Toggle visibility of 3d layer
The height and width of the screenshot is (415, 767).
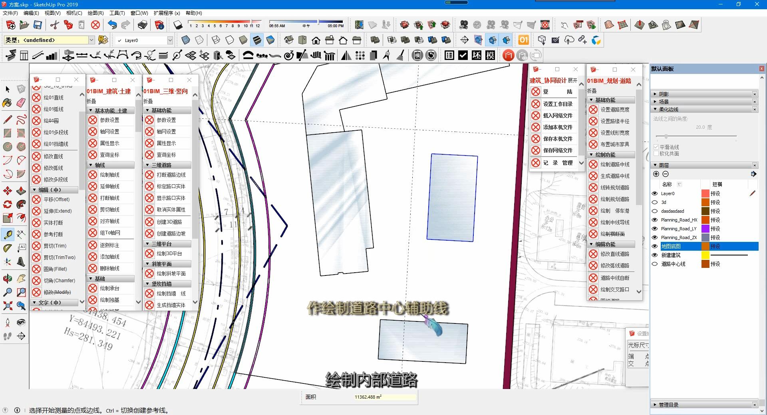[655, 202]
